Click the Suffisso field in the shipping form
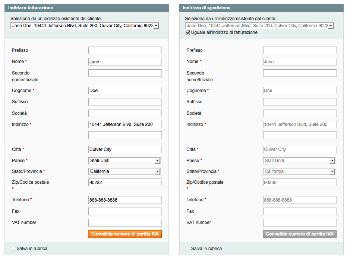Image resolution: width=347 pixels, height=259 pixels. click(x=300, y=101)
